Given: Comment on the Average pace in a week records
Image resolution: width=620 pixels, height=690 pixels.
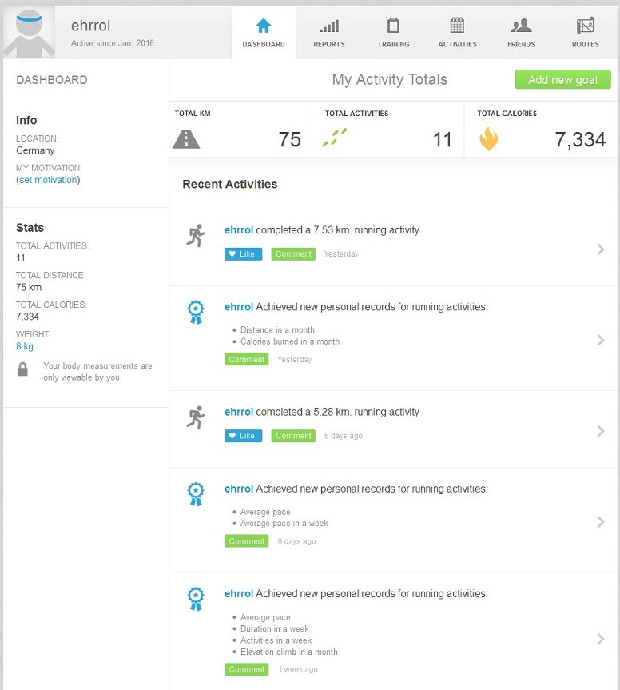Looking at the screenshot, I should 247,541.
